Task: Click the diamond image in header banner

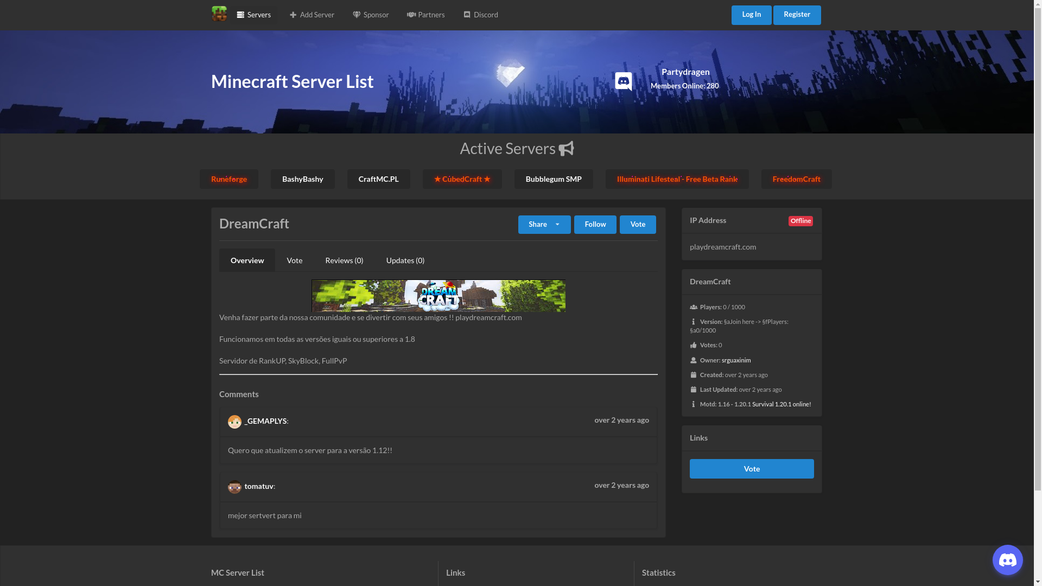Action: [510, 73]
